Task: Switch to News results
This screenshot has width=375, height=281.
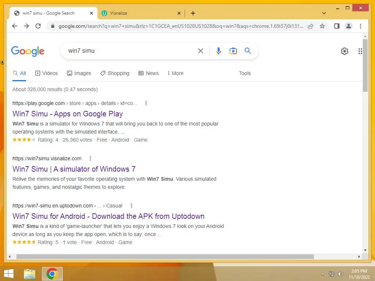Action: click(x=149, y=73)
